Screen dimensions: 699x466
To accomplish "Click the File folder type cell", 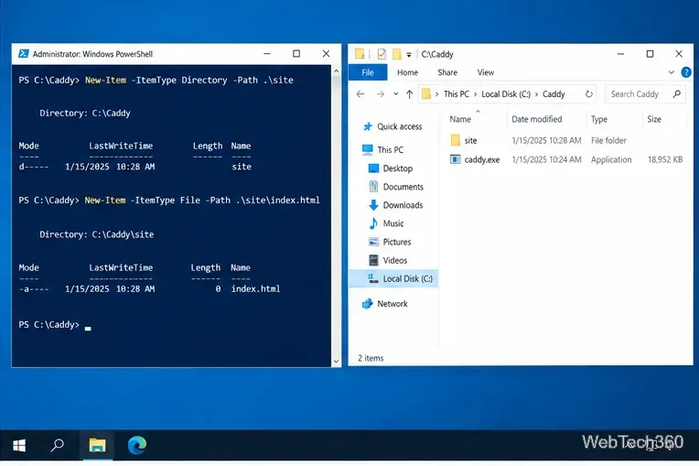I will 608,140.
